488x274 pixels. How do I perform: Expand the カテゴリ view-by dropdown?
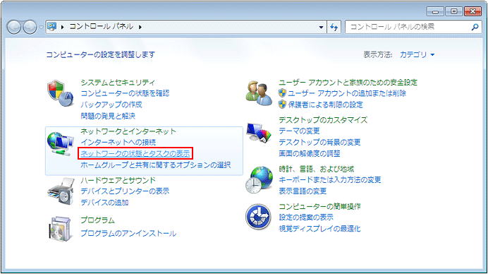coord(417,55)
